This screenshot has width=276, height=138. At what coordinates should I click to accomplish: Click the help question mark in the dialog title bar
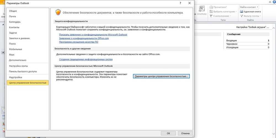[180, 3]
